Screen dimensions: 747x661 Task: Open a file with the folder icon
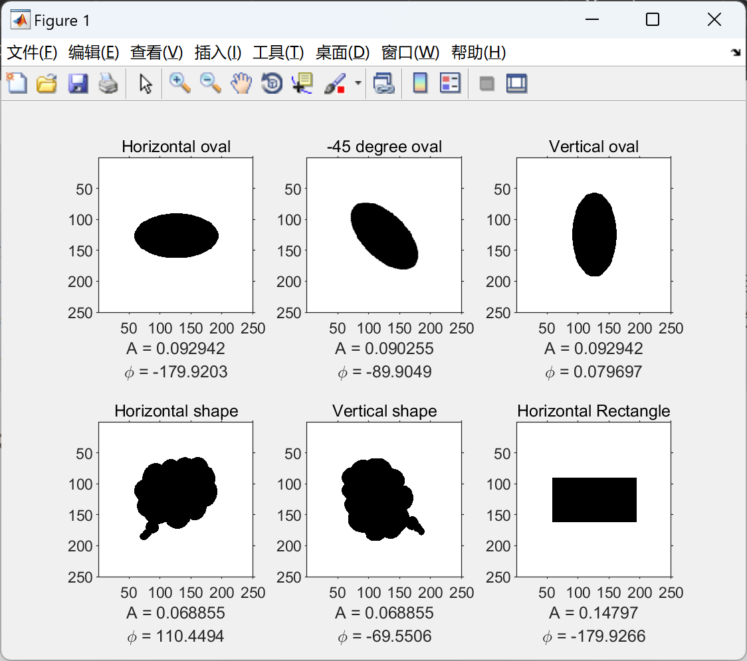tap(47, 83)
